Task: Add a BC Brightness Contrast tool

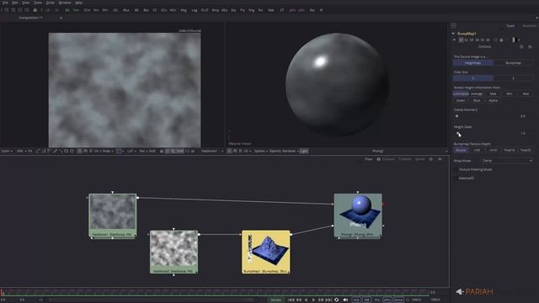Action: coord(136,10)
